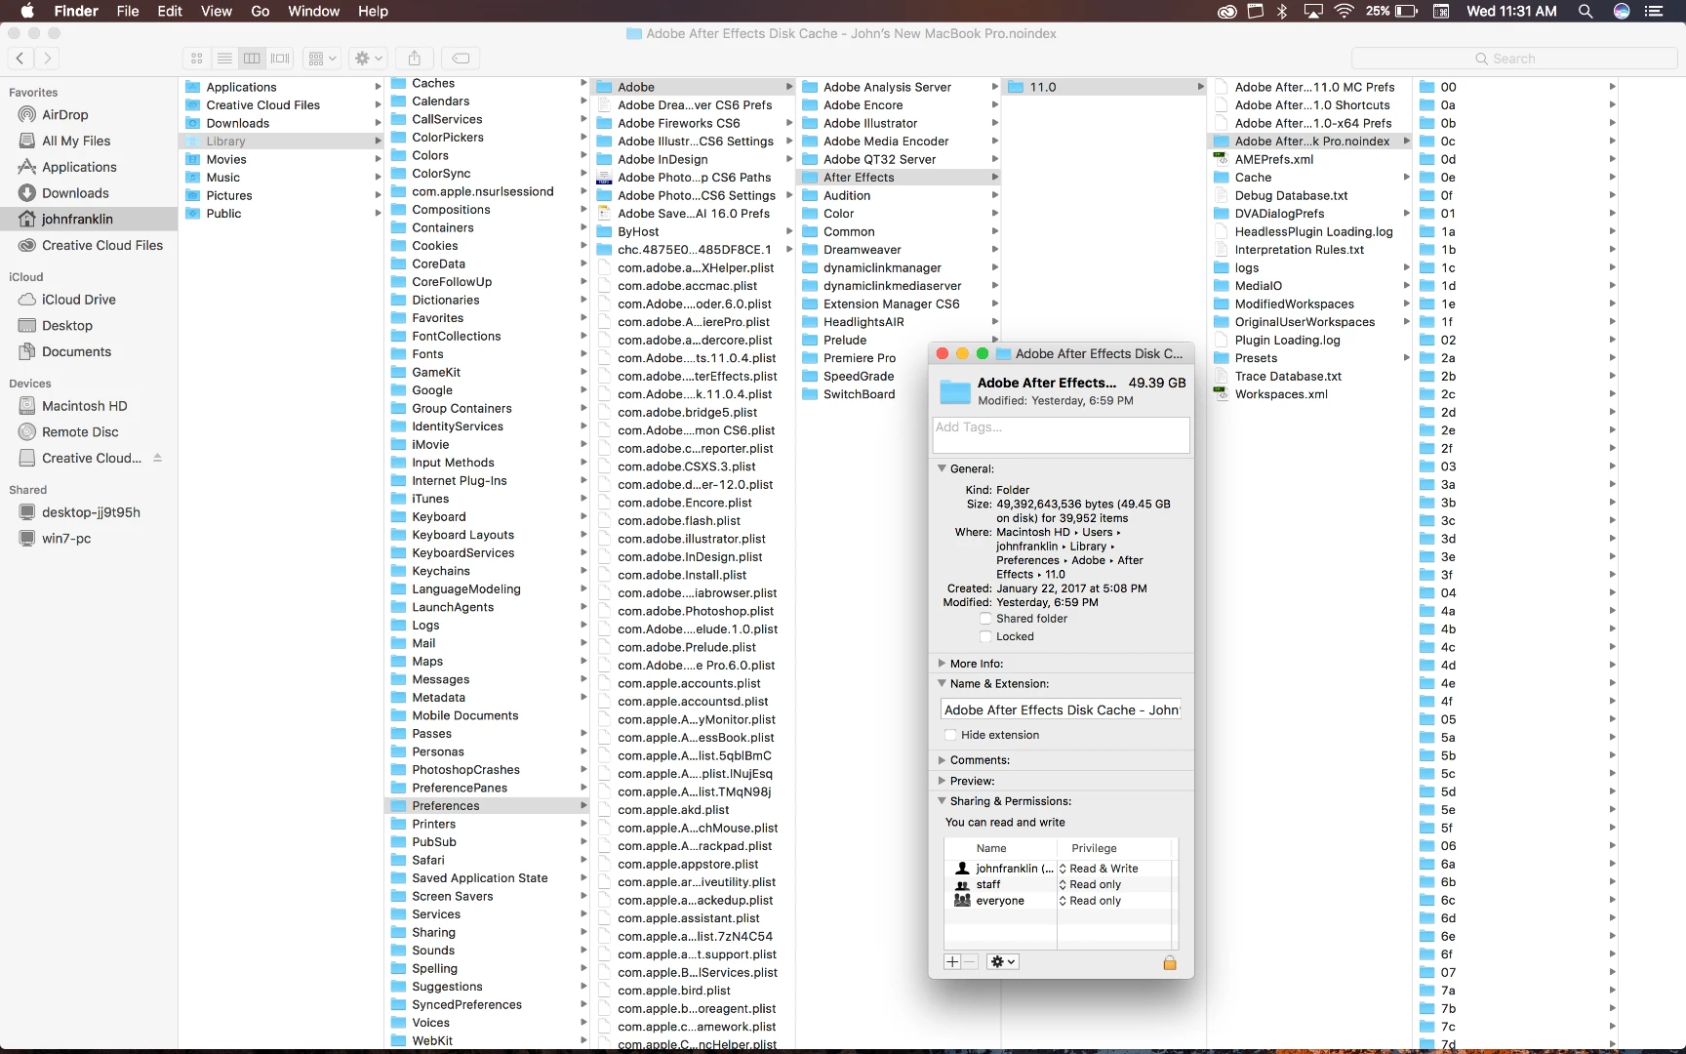Viewport: 1686px width, 1054px height.
Task: Expand the More Info section
Action: point(943,664)
